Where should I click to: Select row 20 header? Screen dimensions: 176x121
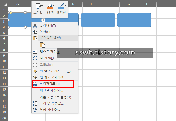(4, 118)
